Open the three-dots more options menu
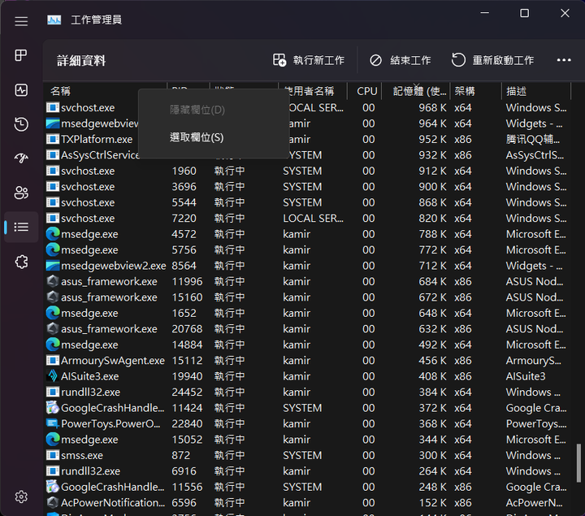This screenshot has height=516, width=585. coord(563,60)
